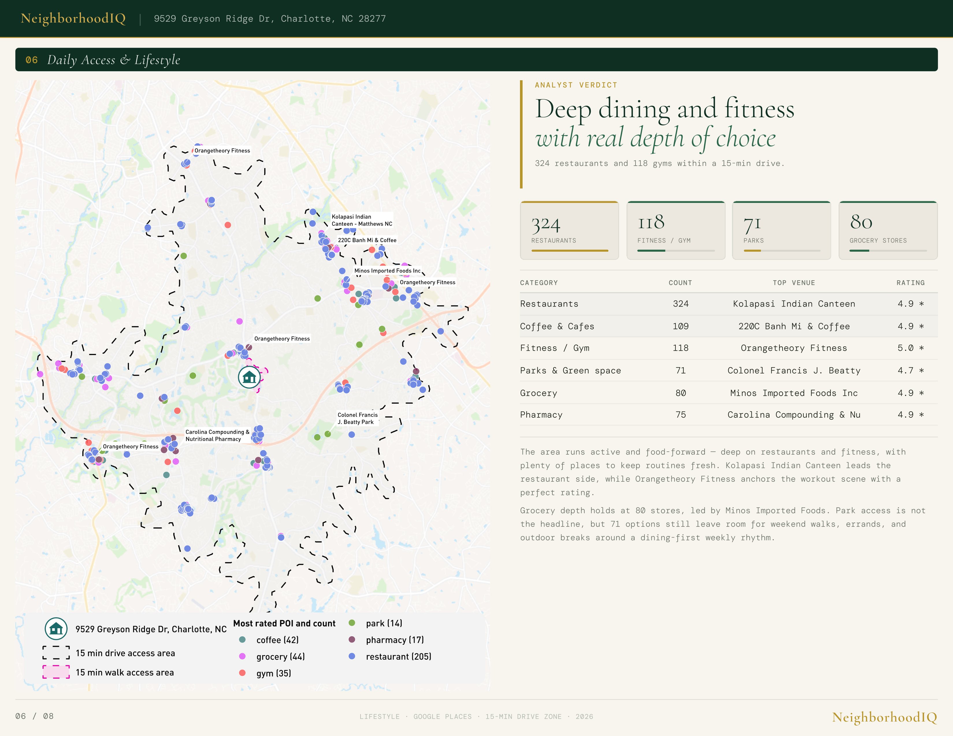Click the 15 min drive access legend symbol
The image size is (953, 736).
pyautogui.click(x=56, y=653)
